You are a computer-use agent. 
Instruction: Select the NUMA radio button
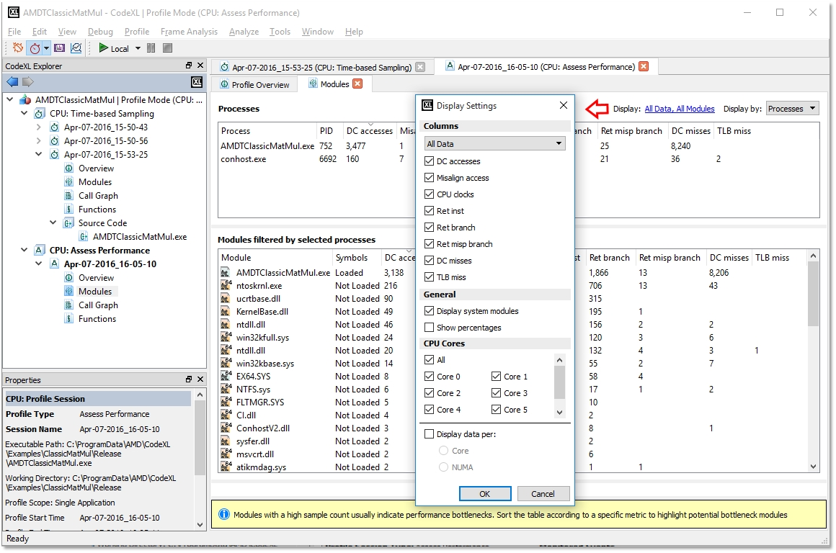click(443, 467)
